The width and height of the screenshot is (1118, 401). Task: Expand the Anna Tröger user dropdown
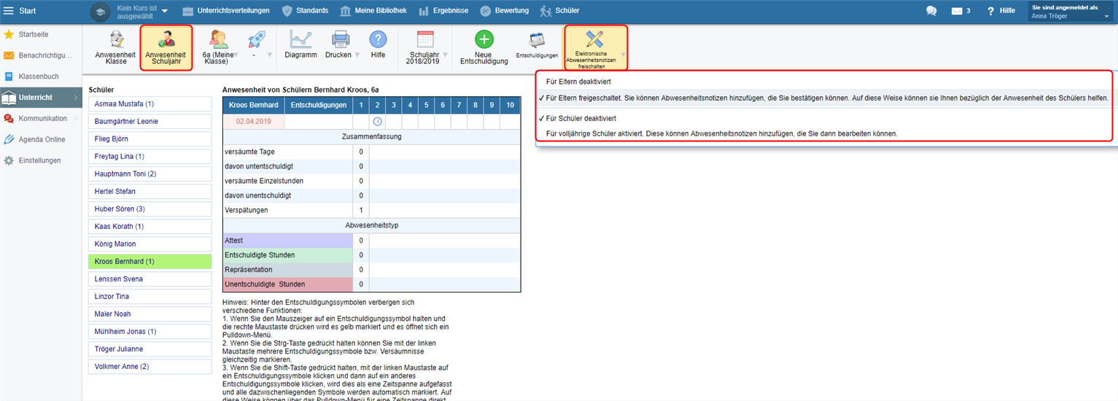coord(1071,11)
